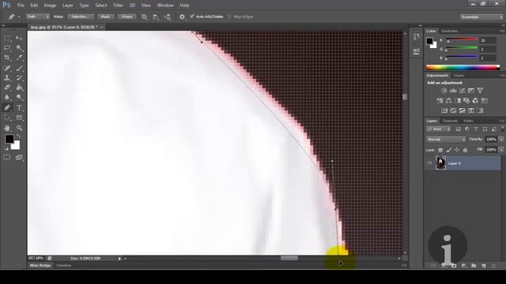Viewport: 506px width, 284px height.
Task: Open Color panel flyout menu
Action: [502, 31]
